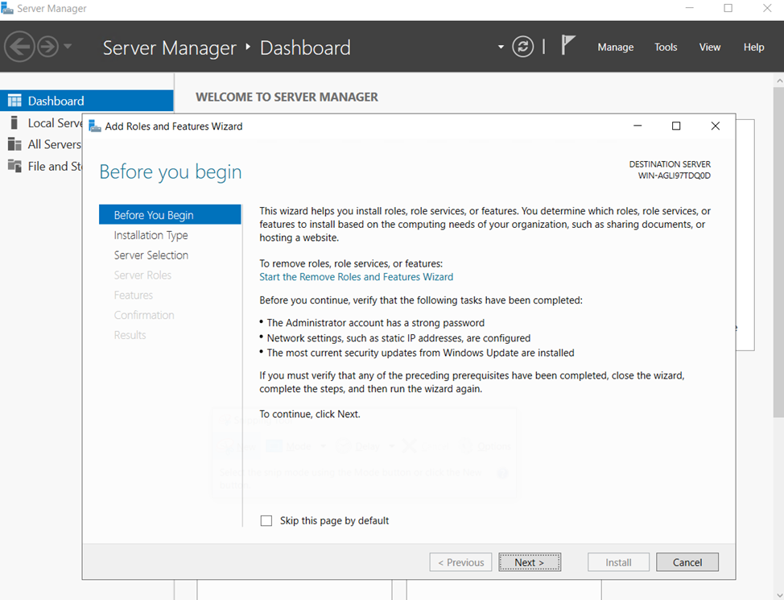Click the Refresh dashboard icon
The width and height of the screenshot is (784, 600).
coord(523,47)
